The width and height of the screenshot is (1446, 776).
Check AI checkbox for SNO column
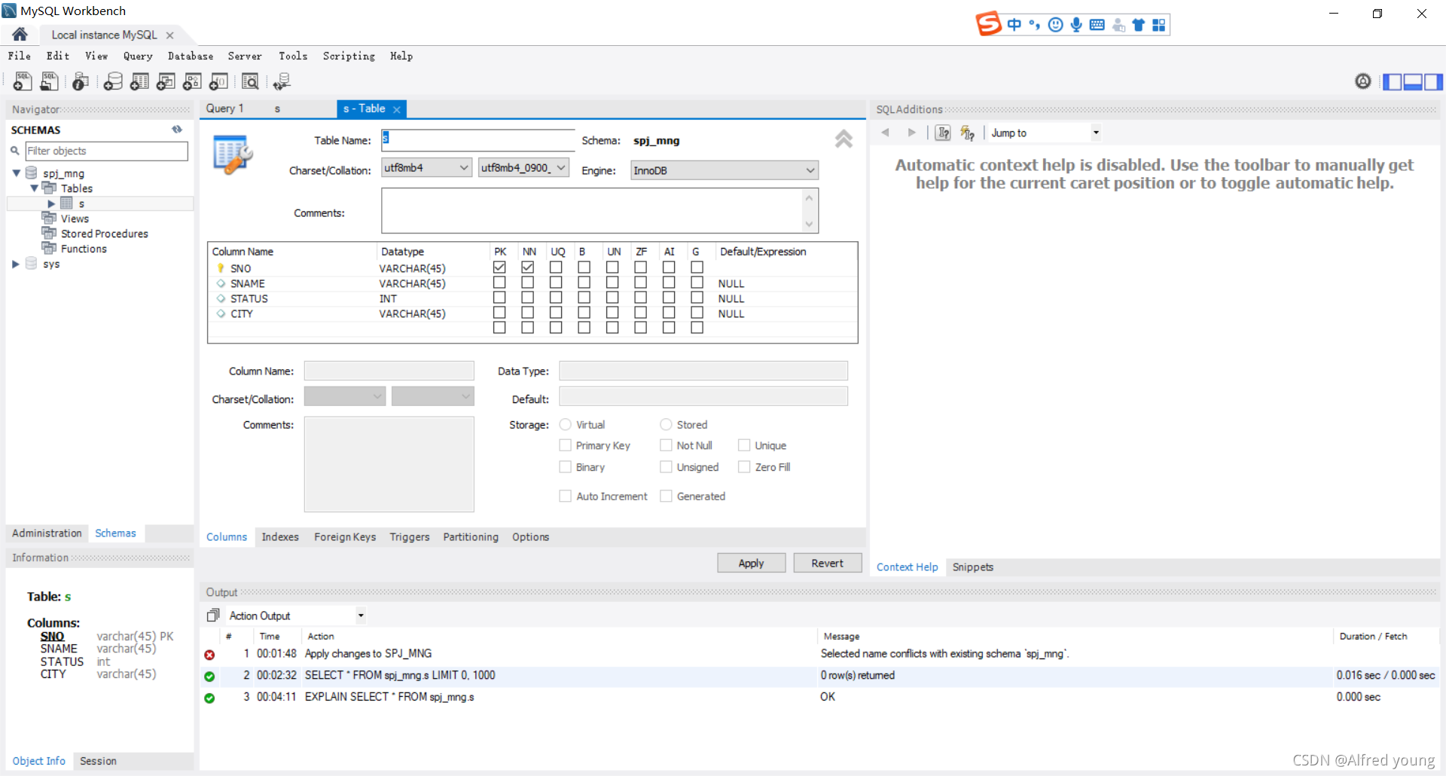click(x=669, y=267)
